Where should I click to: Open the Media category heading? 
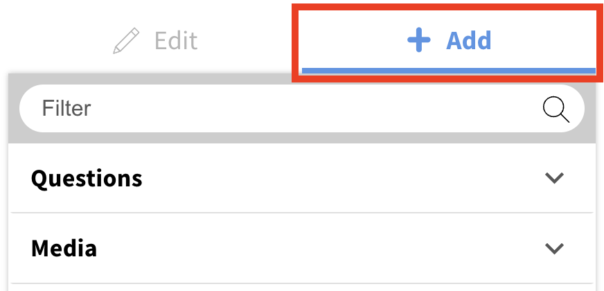click(x=64, y=248)
